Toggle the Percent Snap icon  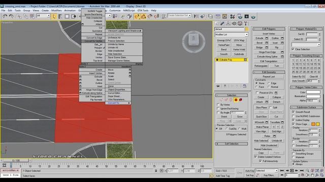pyautogui.click(x=150, y=16)
